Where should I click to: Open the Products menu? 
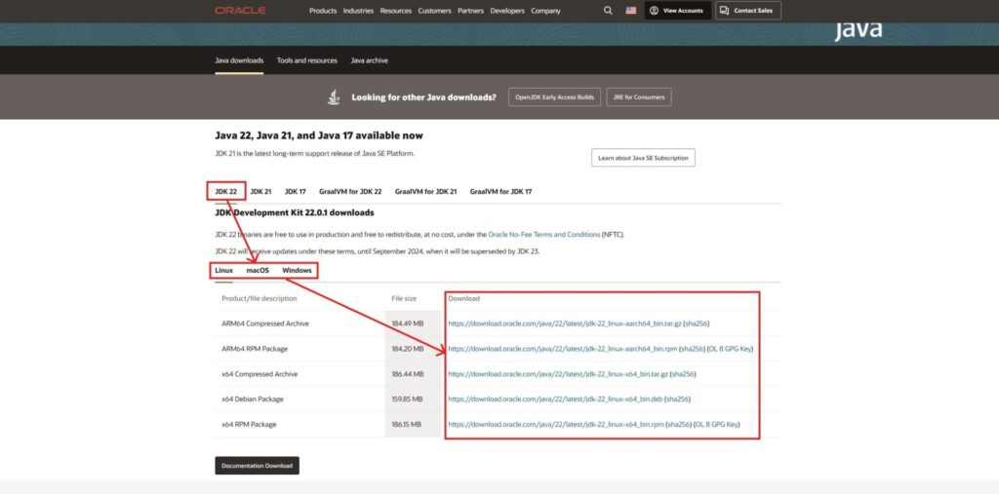click(323, 11)
